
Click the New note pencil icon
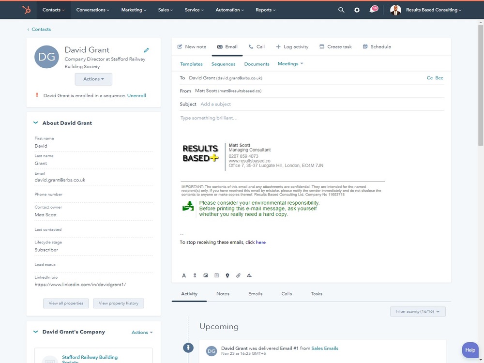point(180,46)
